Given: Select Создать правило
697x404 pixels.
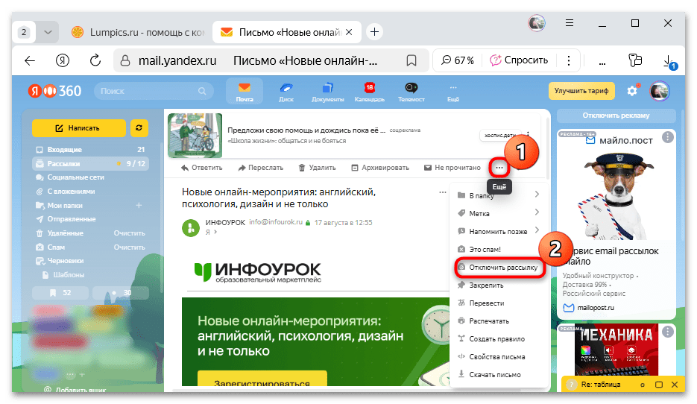Looking at the screenshot, I should pyautogui.click(x=498, y=338).
